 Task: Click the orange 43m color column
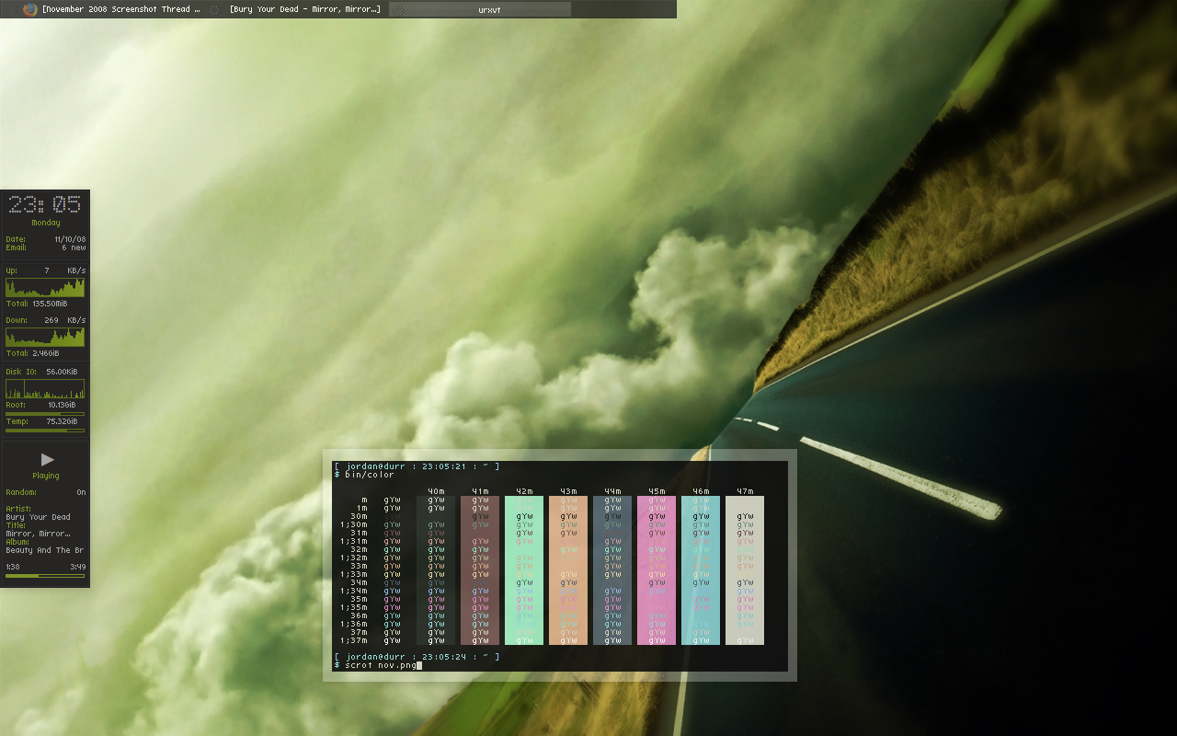pos(568,570)
